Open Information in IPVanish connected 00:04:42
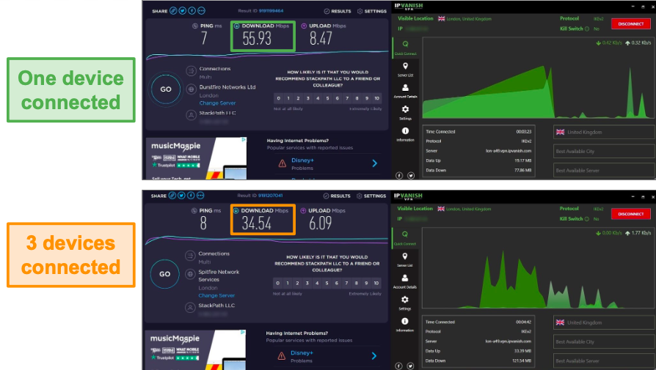 [x=404, y=325]
